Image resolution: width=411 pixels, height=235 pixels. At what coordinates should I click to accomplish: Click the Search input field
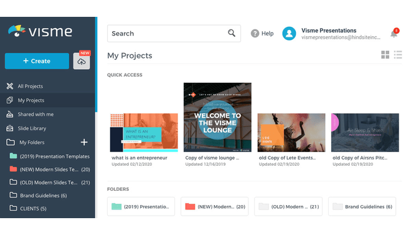(174, 34)
